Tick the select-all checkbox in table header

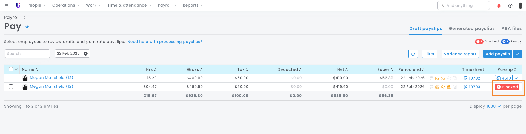click(11, 69)
